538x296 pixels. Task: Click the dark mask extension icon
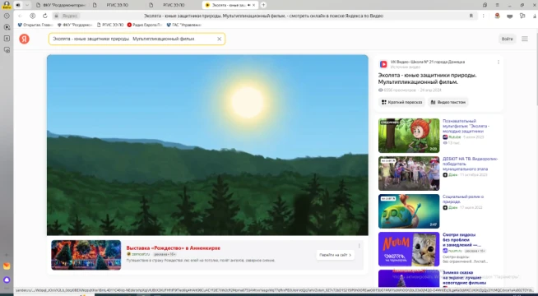click(509, 16)
